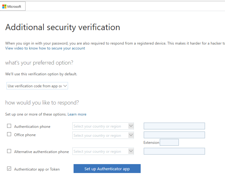This screenshot has width=225, height=177.
Task: Check the Authentication phone checkbox
Action: pos(9,126)
